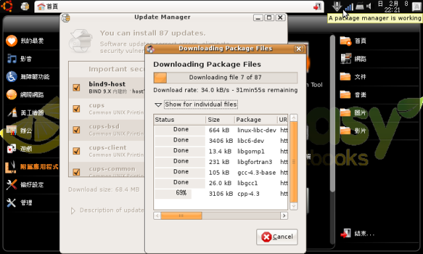423x254 pixels.
Task: Select the libgcc1 package row
Action: [221, 183]
